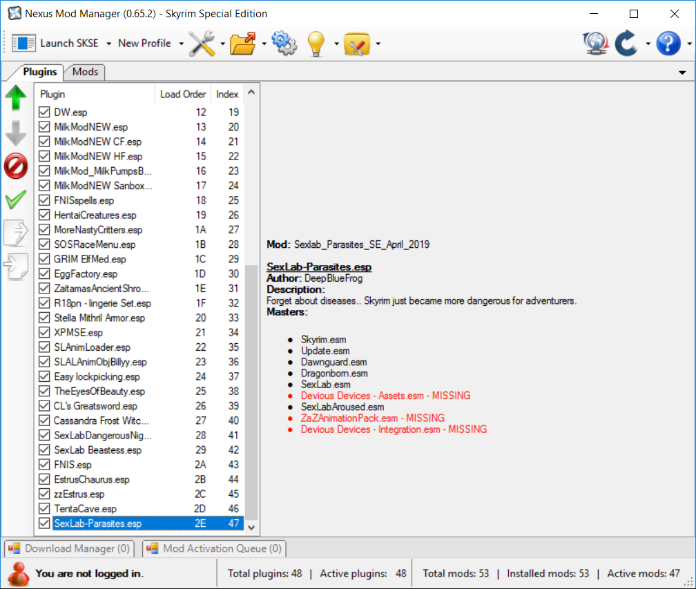Click the blue refresh arrow icon
The height and width of the screenshot is (589, 696).
(627, 43)
